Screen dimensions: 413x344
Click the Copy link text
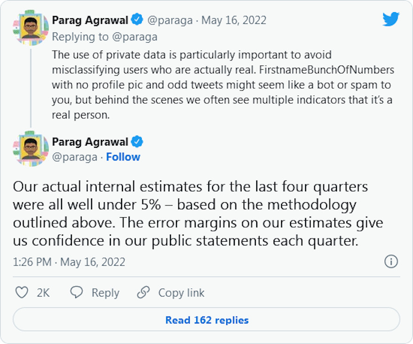coord(181,293)
